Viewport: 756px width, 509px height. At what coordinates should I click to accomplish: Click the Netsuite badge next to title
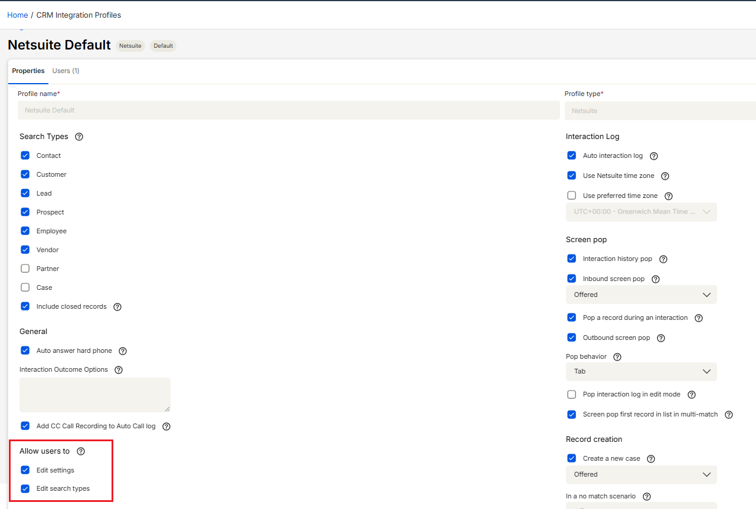click(130, 45)
